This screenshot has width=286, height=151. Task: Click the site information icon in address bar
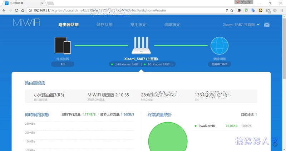[x=30, y=10]
